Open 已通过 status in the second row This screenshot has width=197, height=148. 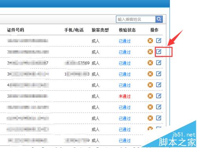125,52
